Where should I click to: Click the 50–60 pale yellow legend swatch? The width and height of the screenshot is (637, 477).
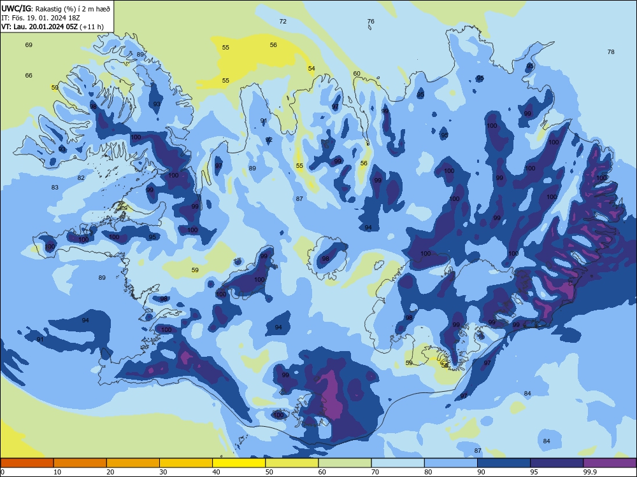(292, 463)
